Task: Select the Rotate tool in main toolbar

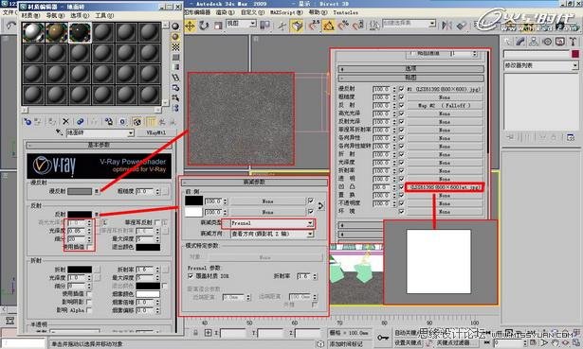Action: pyautogui.click(x=204, y=26)
